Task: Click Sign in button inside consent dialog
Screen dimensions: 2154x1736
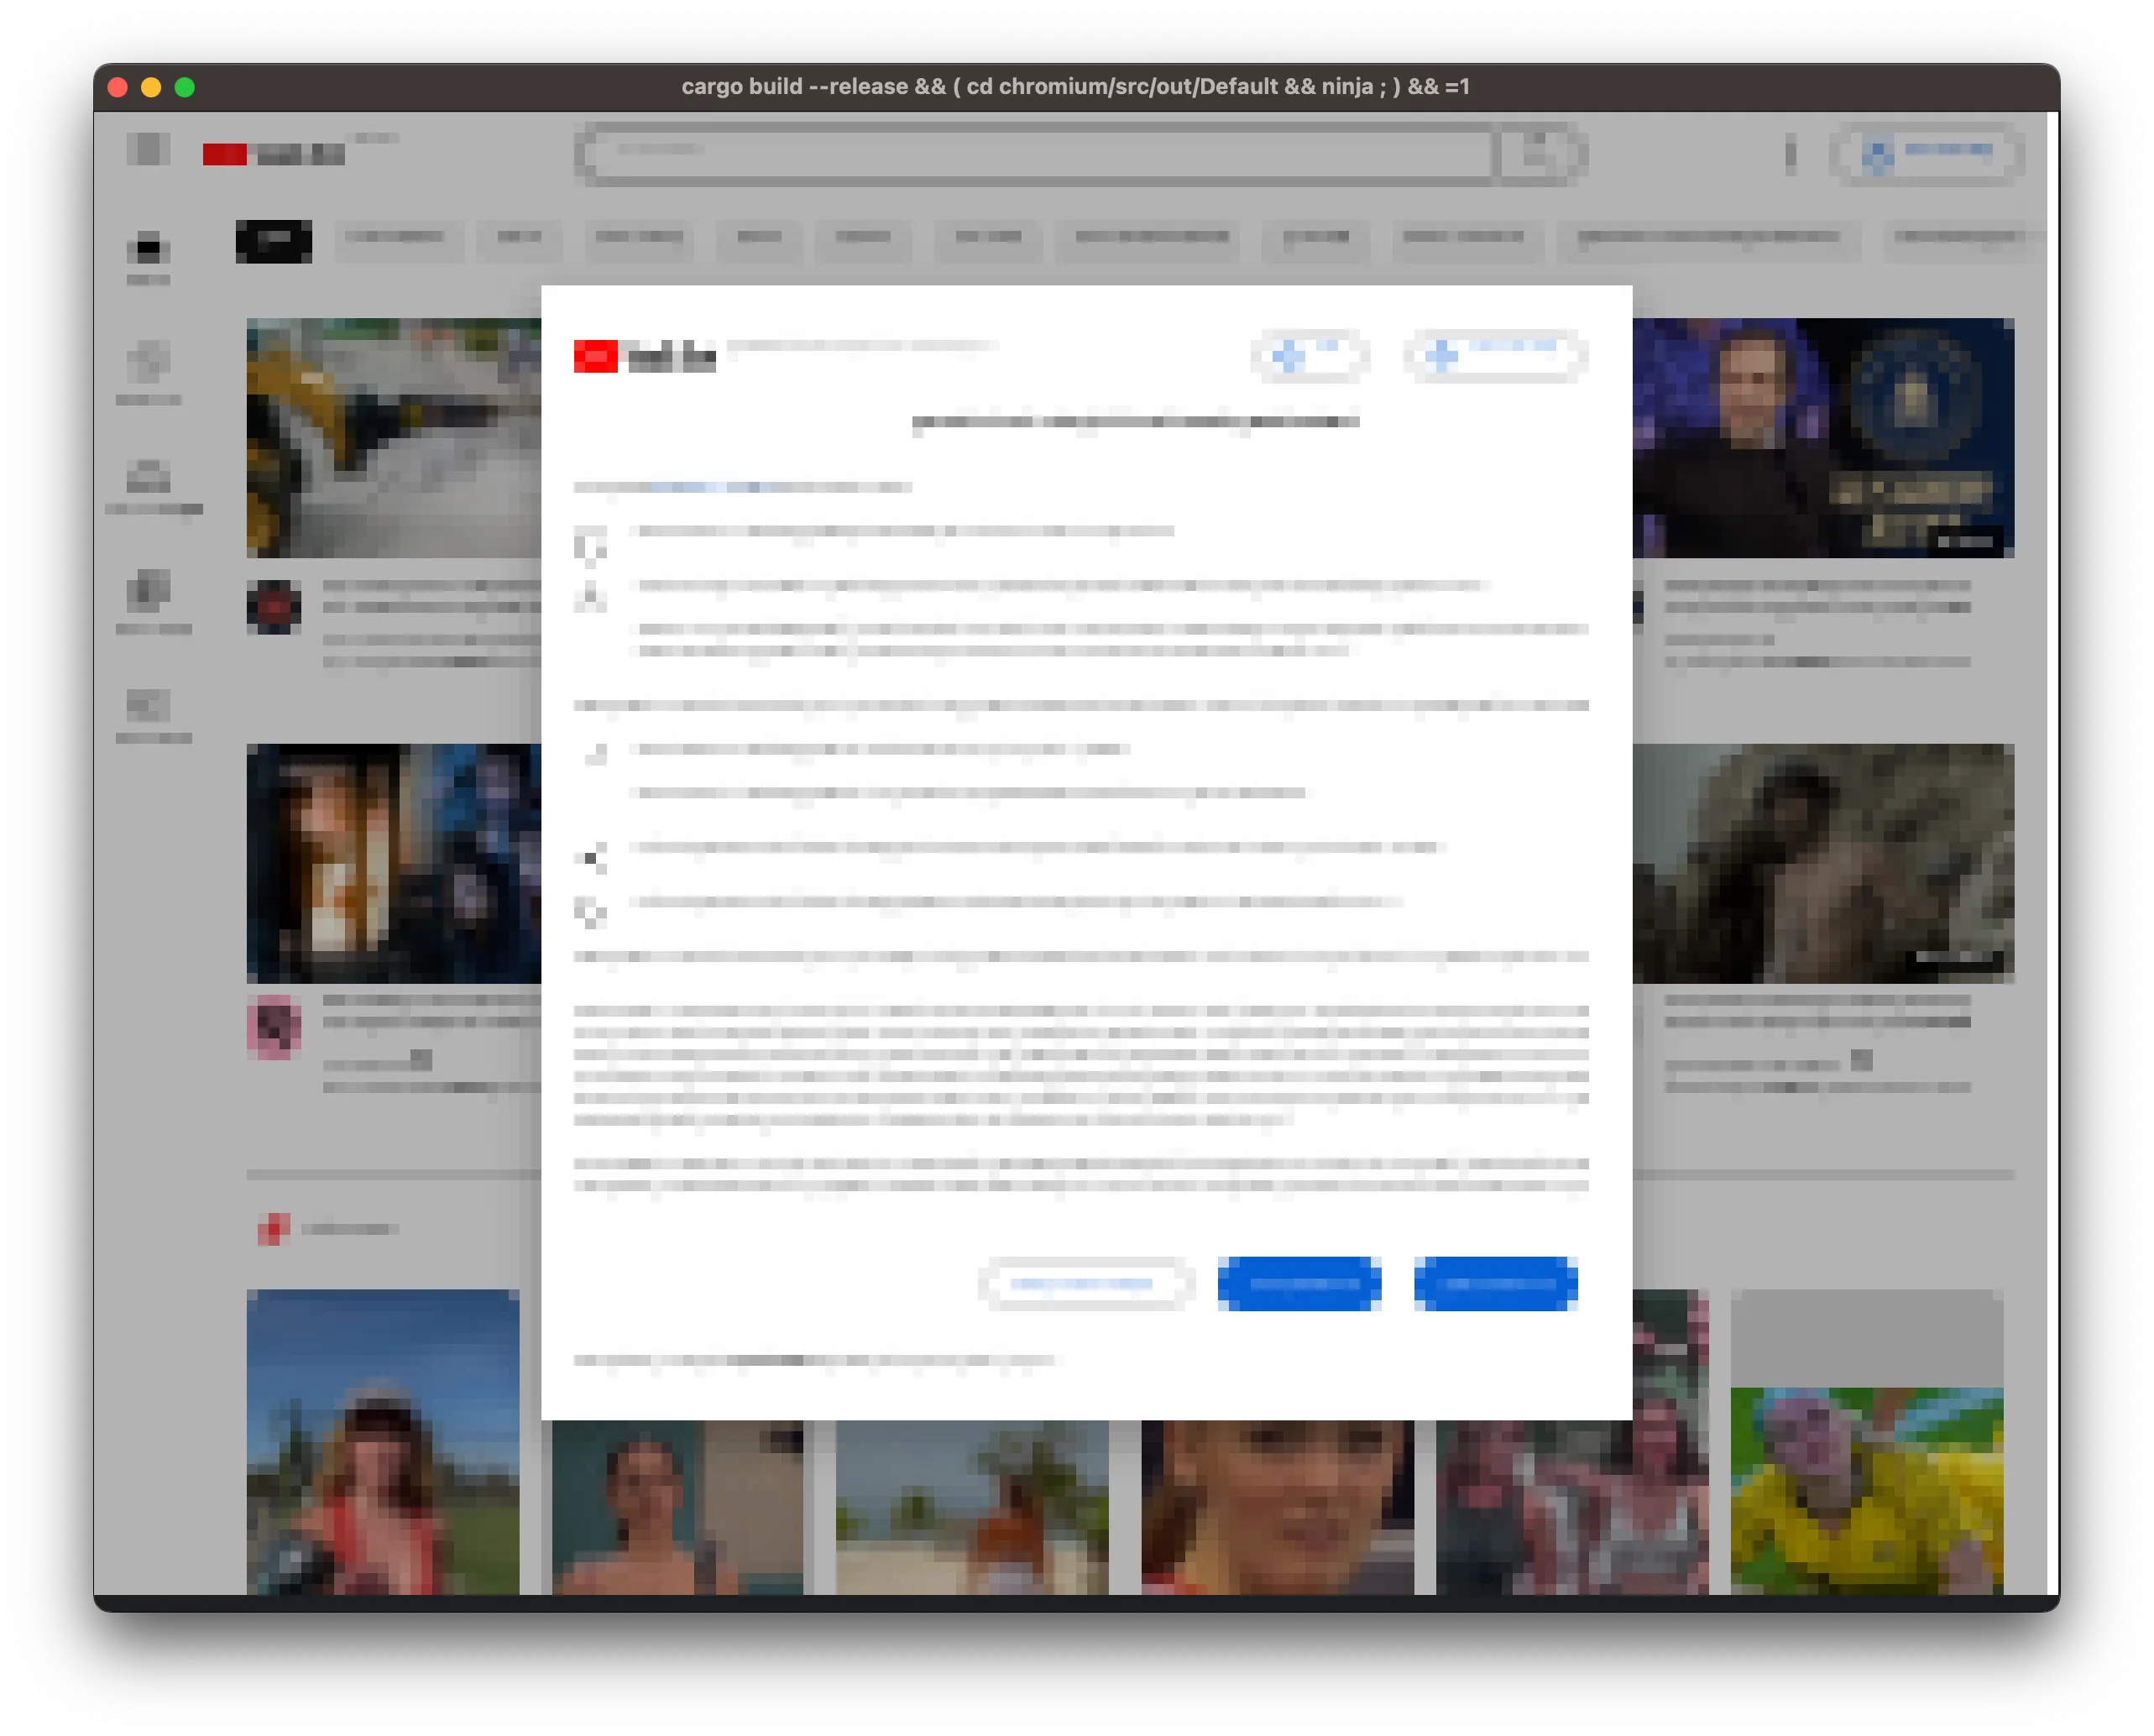Action: [x=1495, y=354]
